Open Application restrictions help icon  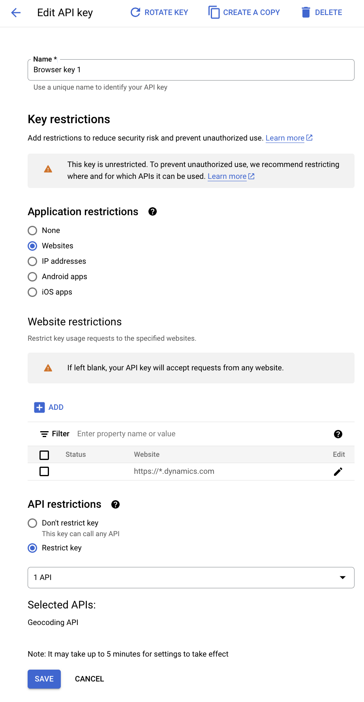pos(152,212)
